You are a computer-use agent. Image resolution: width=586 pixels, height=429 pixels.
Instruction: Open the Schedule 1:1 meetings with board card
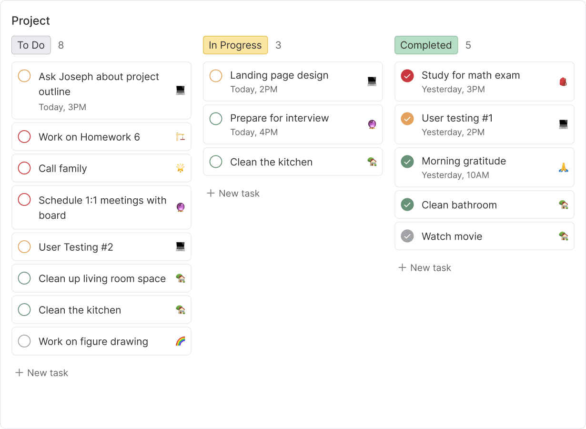click(x=101, y=207)
